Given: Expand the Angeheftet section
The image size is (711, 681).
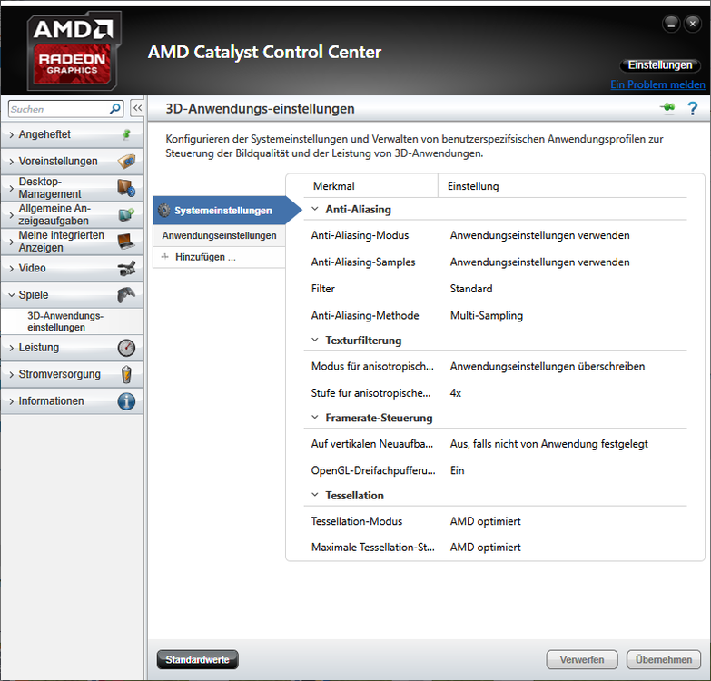Looking at the screenshot, I should [12, 134].
